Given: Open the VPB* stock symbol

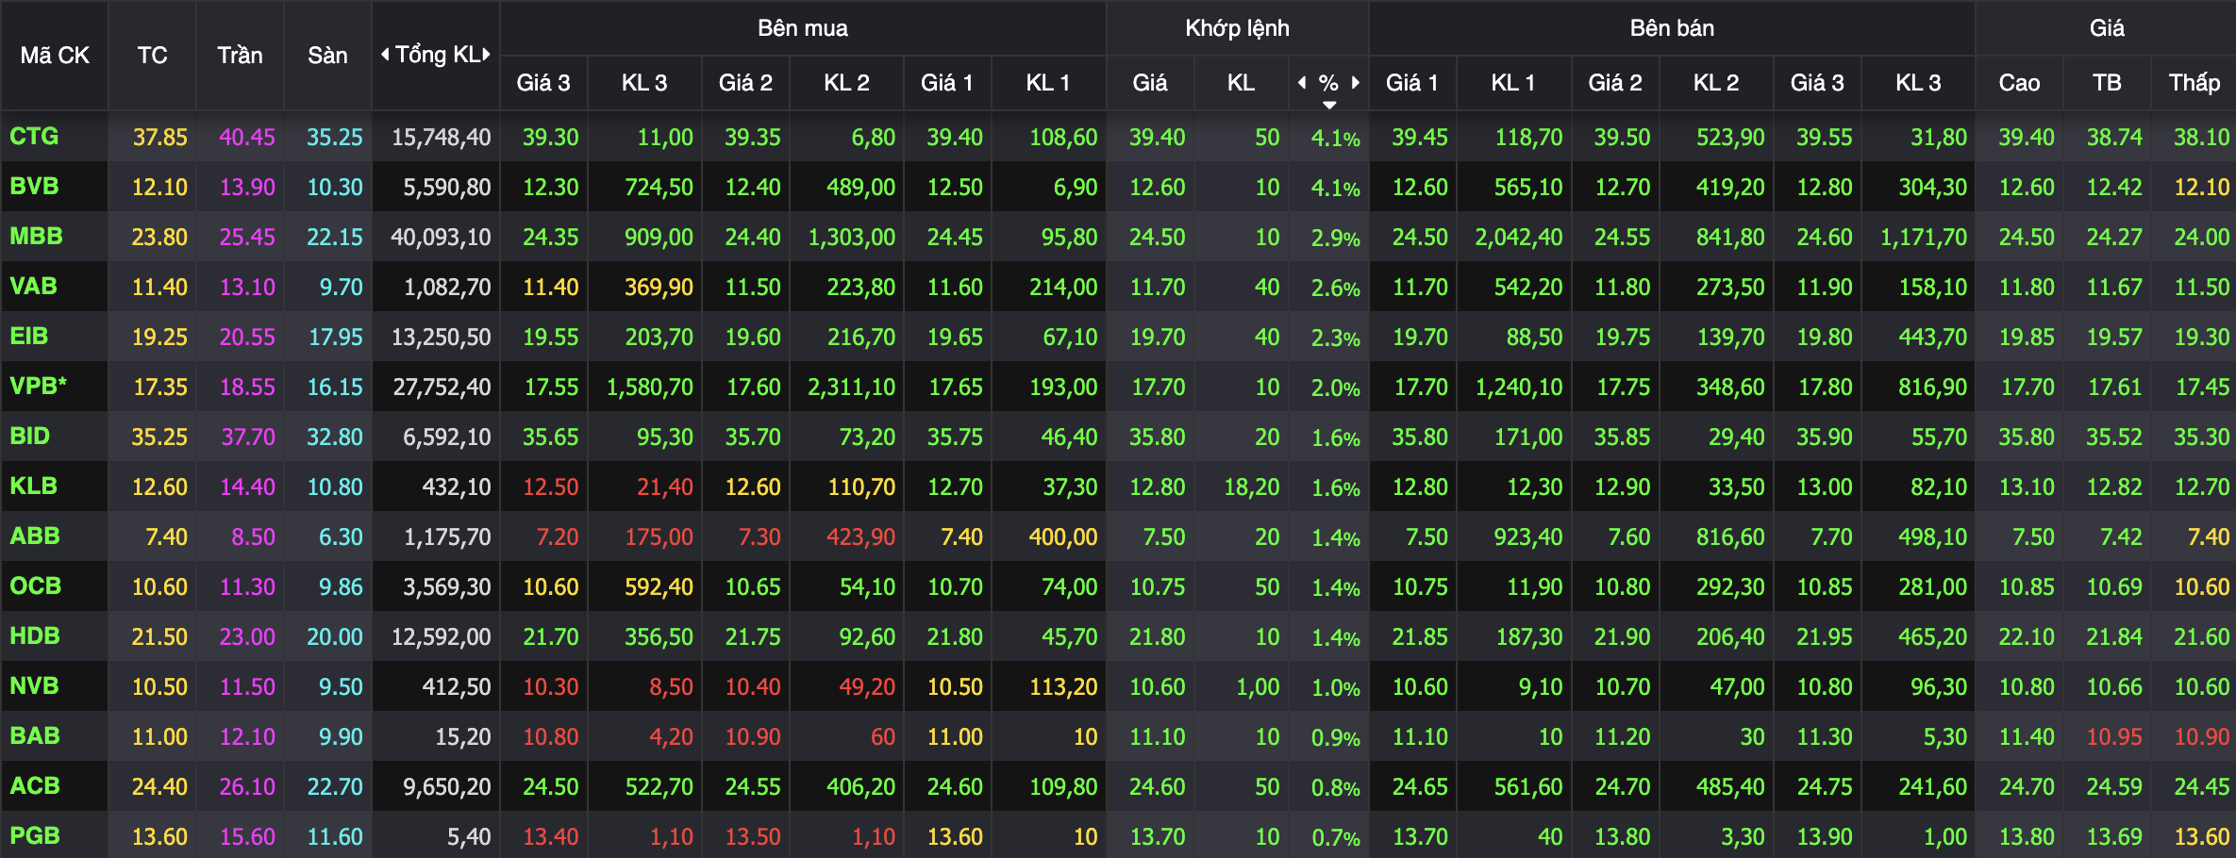Looking at the screenshot, I should [38, 387].
